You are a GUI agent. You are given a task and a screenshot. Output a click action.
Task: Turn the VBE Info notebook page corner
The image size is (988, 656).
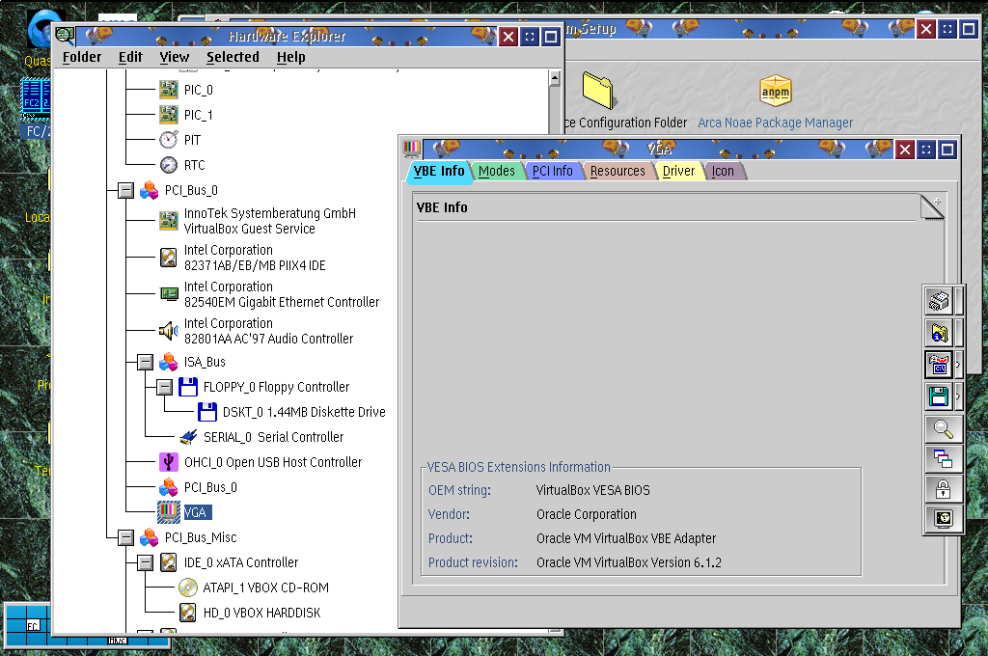click(x=932, y=206)
